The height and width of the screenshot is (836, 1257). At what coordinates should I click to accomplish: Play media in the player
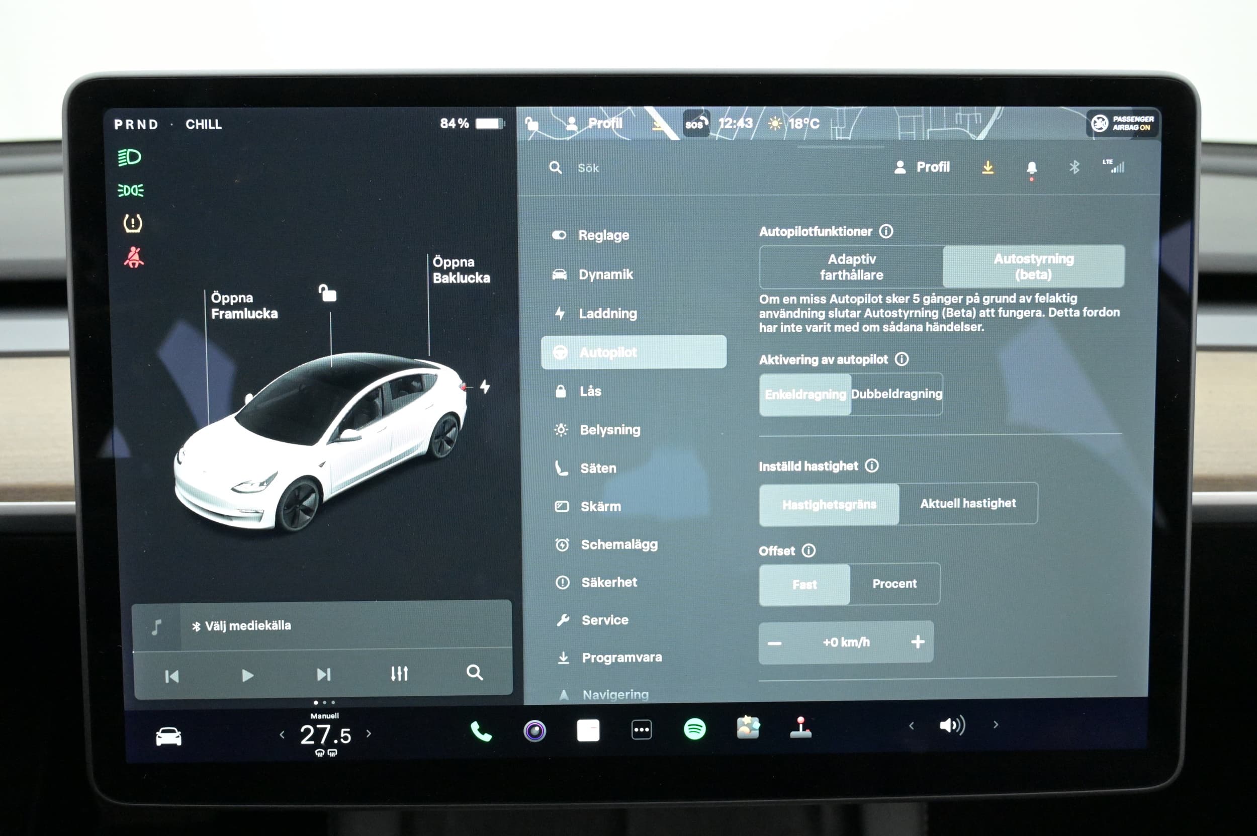tap(247, 676)
